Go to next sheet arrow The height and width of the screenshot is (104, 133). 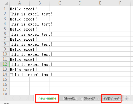click(20, 98)
